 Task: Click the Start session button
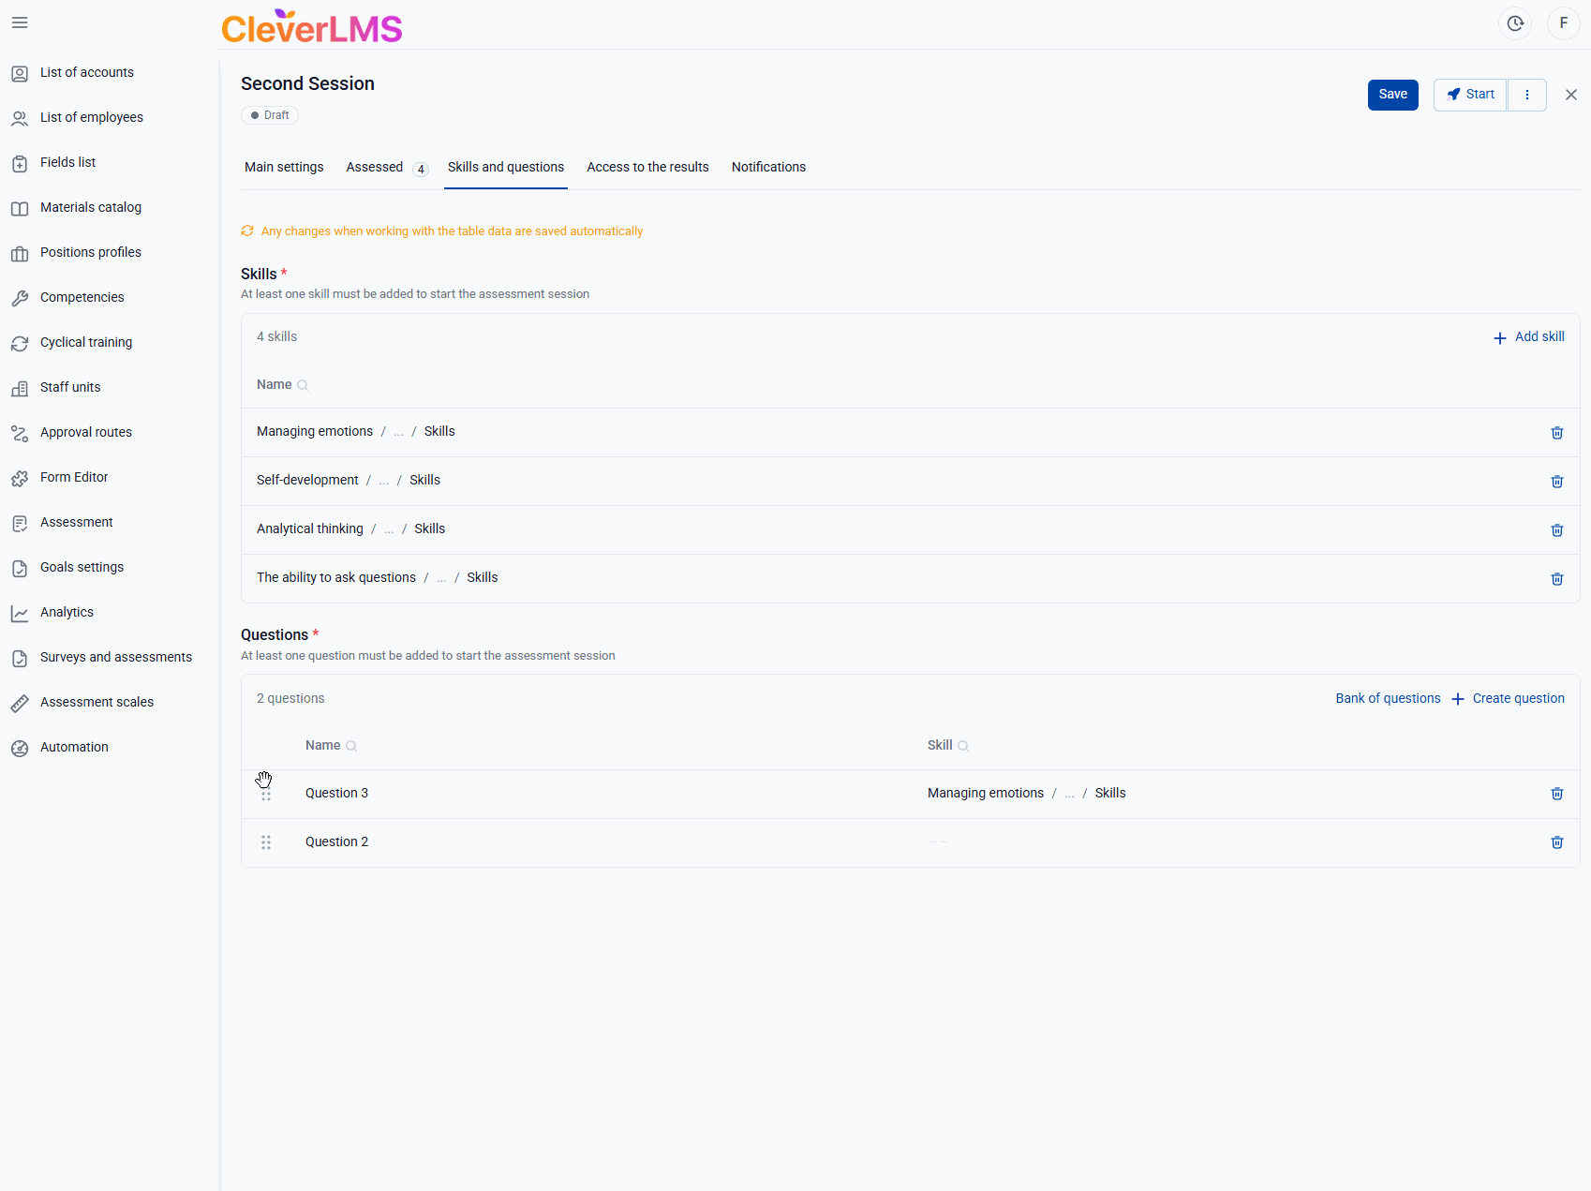click(x=1469, y=95)
